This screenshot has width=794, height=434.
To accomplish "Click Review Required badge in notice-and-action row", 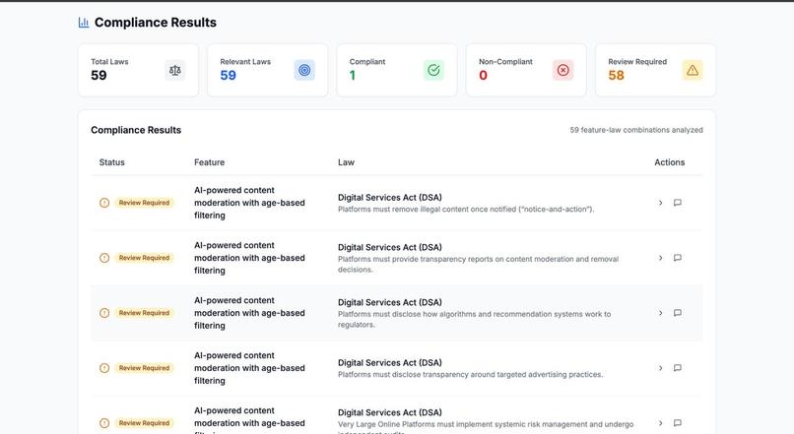I will (144, 203).
